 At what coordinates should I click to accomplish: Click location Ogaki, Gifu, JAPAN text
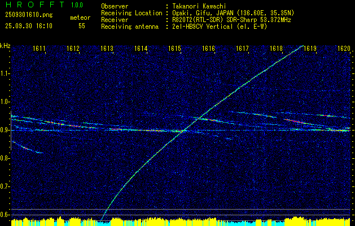coord(233,13)
